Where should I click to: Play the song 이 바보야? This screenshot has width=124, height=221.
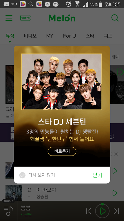click(115, 193)
